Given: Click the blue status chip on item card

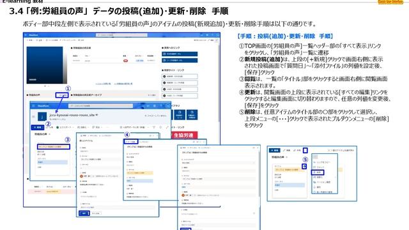Looking at the screenshot, I should 52,162.
